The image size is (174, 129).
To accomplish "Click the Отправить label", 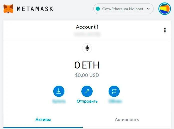I will coord(87,101).
